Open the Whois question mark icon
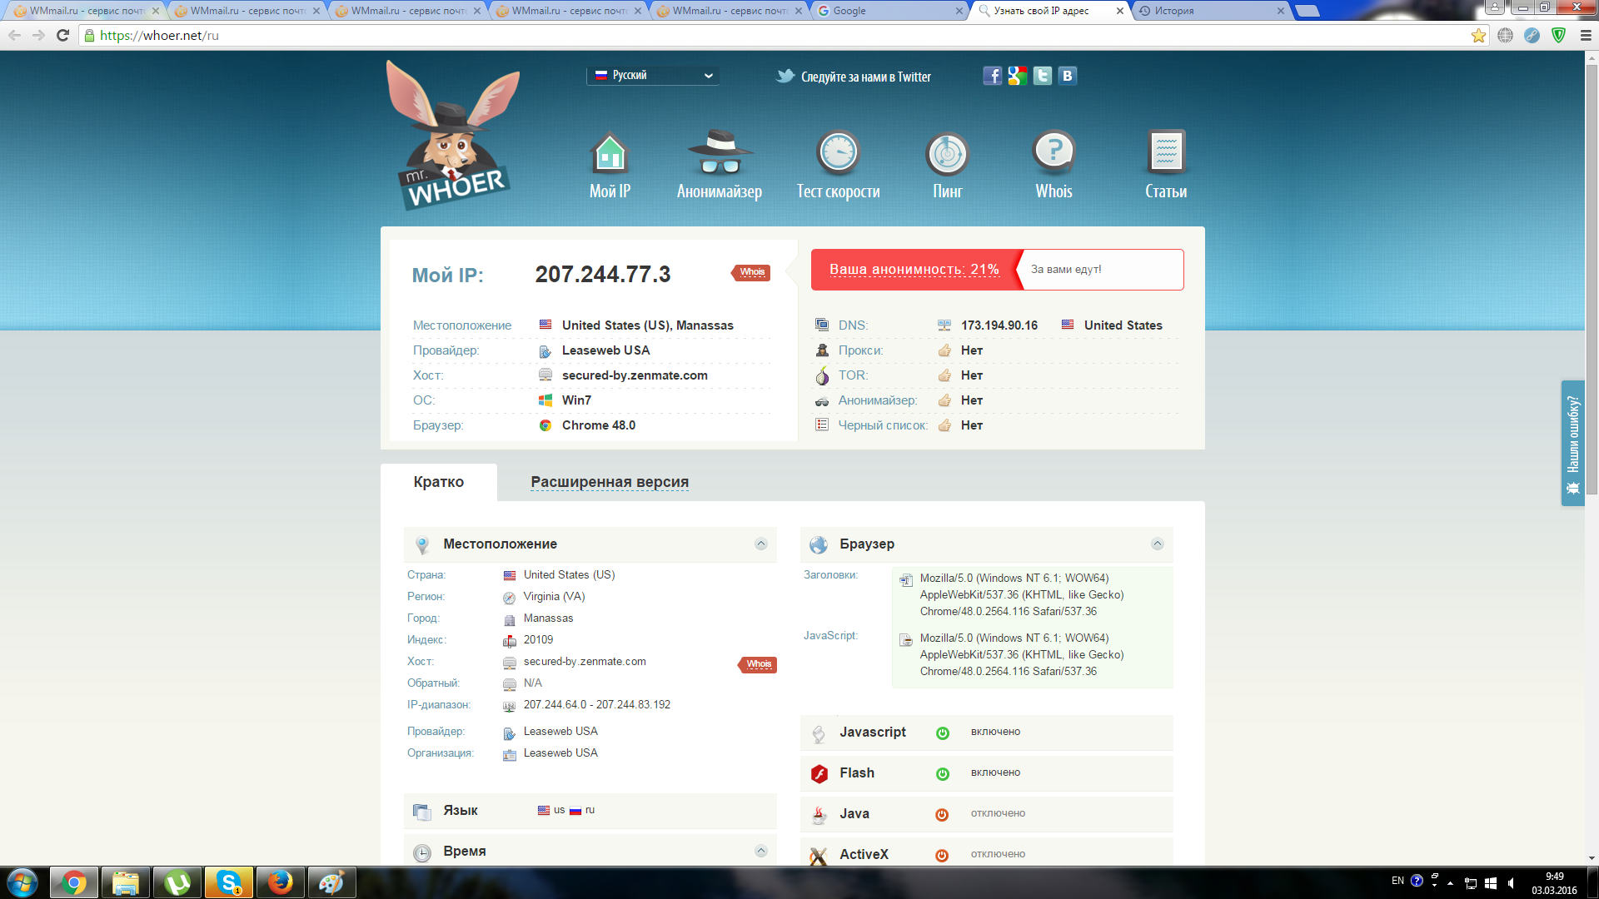1599x899 pixels. click(x=1054, y=152)
